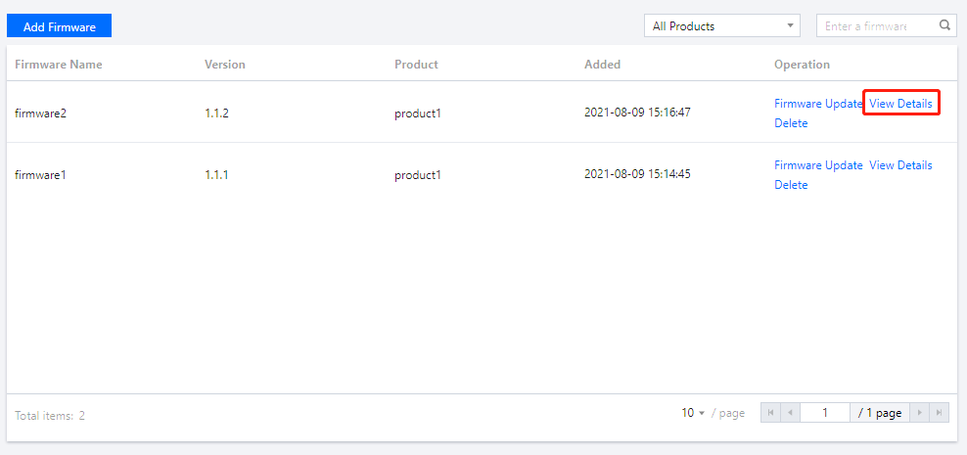Screen dimensions: 967x455
Task: View Details of firmware1
Action: pyautogui.click(x=900, y=165)
